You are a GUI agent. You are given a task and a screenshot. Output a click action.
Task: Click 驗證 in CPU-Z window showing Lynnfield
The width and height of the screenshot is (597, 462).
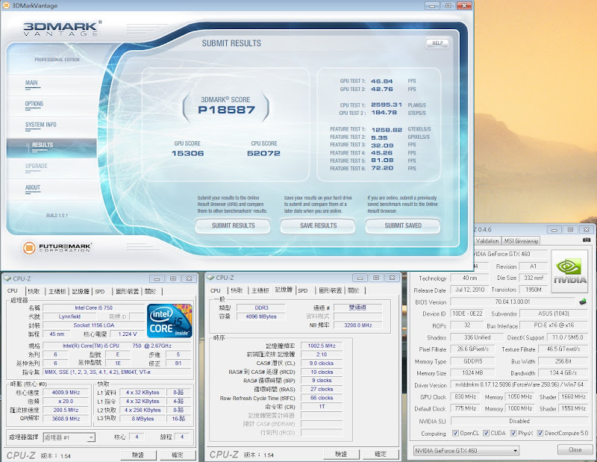(138, 455)
